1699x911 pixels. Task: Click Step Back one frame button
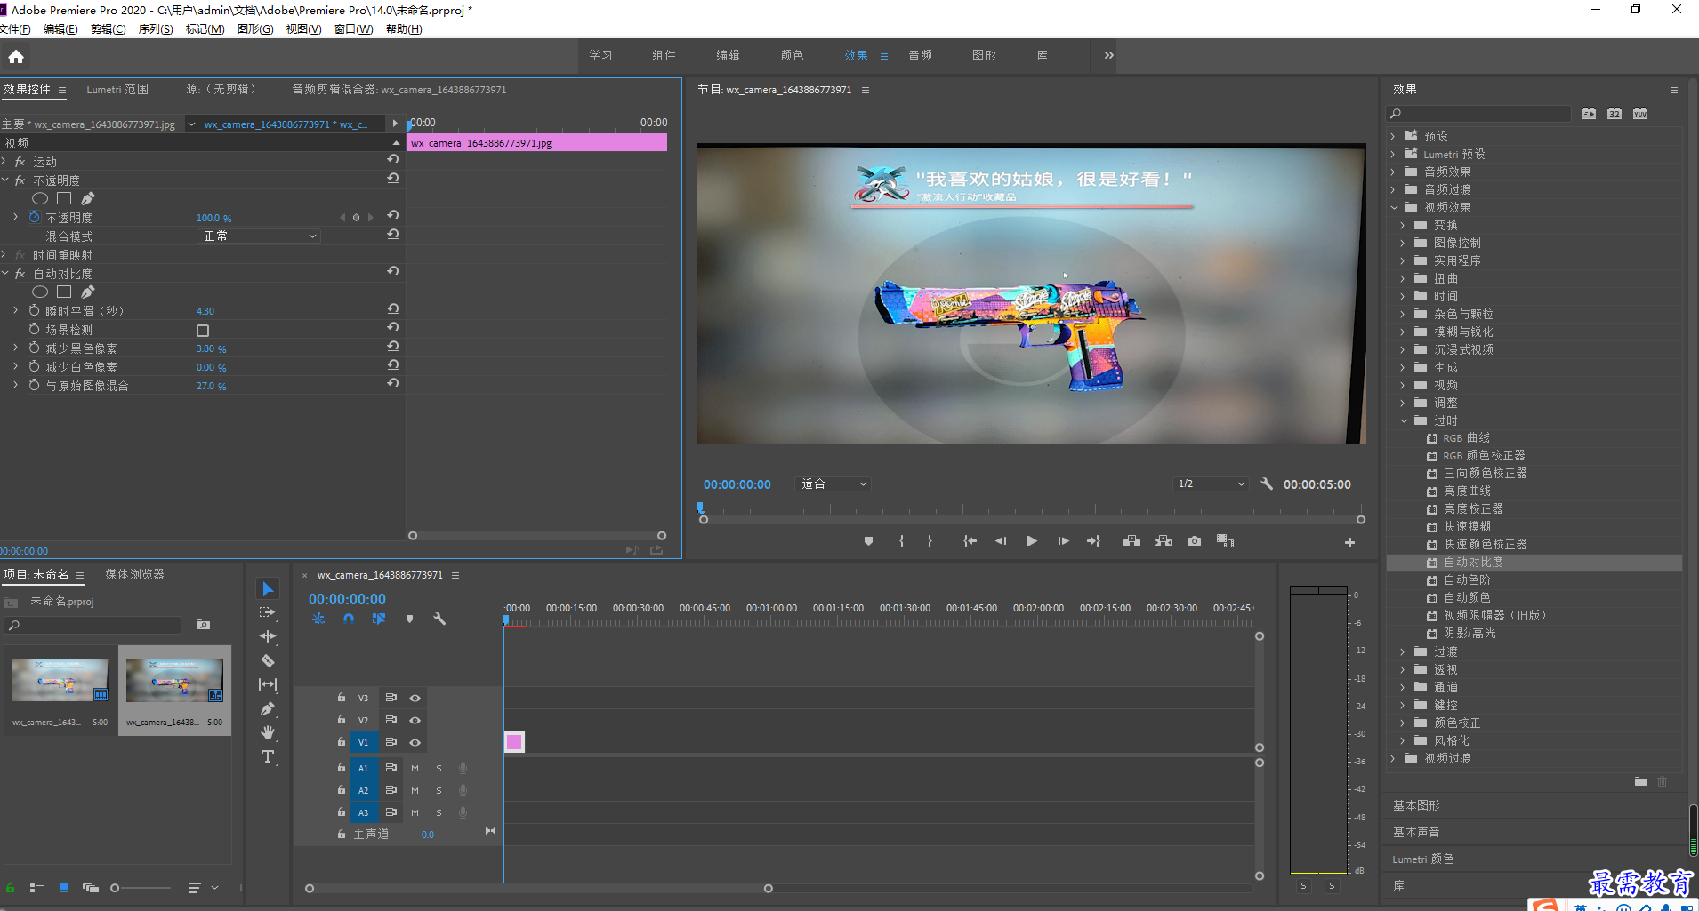point(1001,541)
